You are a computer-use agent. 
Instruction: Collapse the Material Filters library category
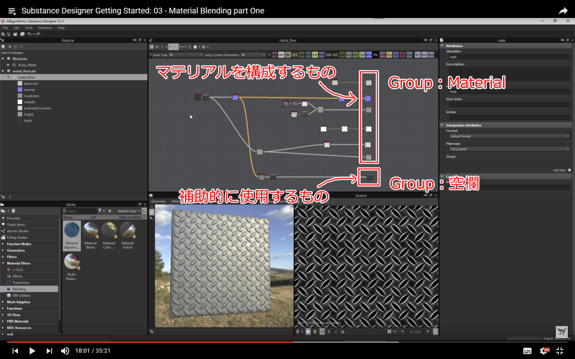(4, 263)
